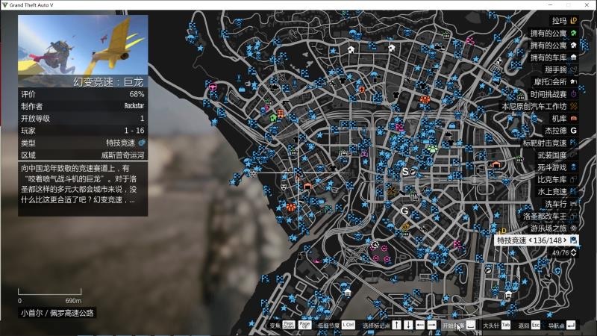Click the Page Up zoom key button
Viewport: 597px width, 336px height.
(304, 325)
